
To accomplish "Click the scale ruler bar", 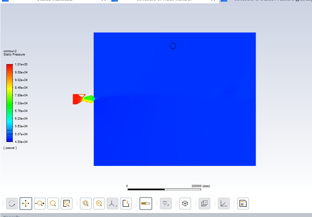I will click(164, 189).
